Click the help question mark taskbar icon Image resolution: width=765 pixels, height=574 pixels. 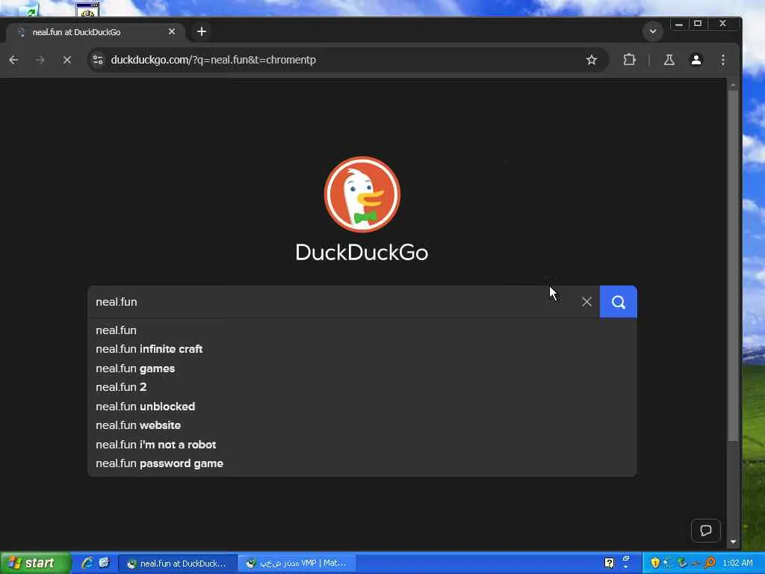(610, 564)
